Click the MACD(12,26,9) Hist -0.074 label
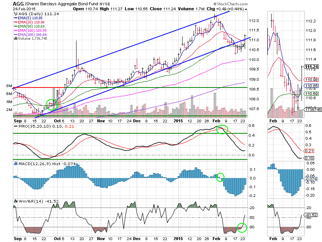 (47, 164)
